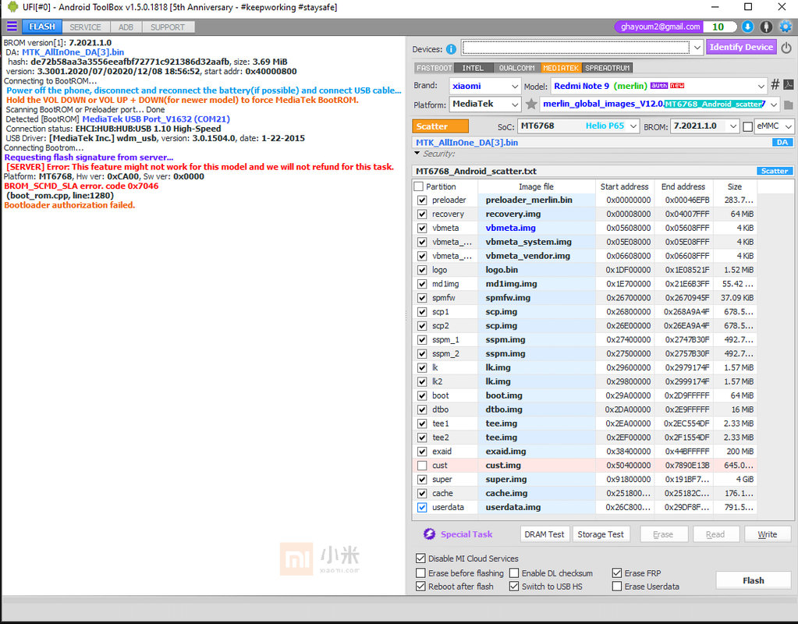The height and width of the screenshot is (624, 798).
Task: Toggle Reboot after flash checkbox
Action: click(420, 587)
